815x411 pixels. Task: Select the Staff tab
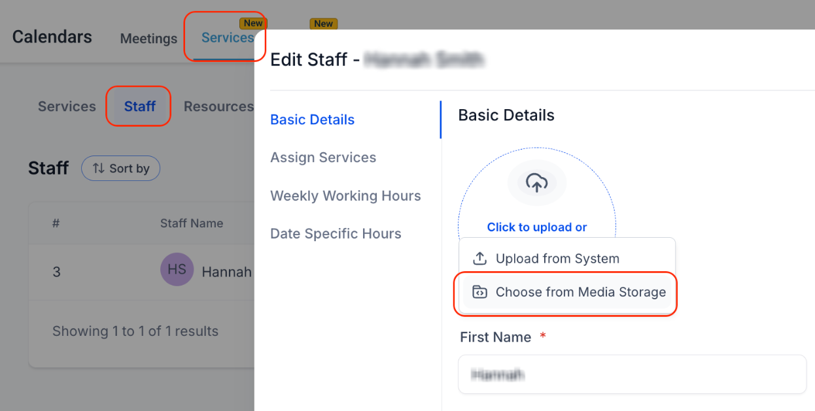coord(138,106)
